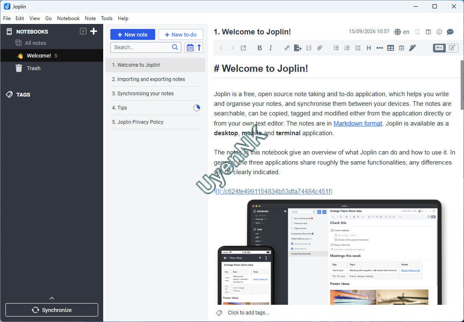Image resolution: width=464 pixels, height=322 pixels.
Task: Select note 1. Welcome to Joplin!
Action: [x=155, y=65]
